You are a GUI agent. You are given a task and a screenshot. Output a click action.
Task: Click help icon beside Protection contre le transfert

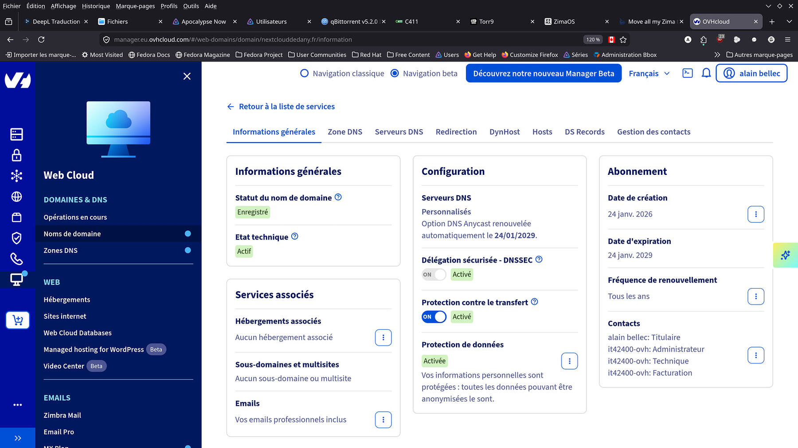click(x=535, y=301)
